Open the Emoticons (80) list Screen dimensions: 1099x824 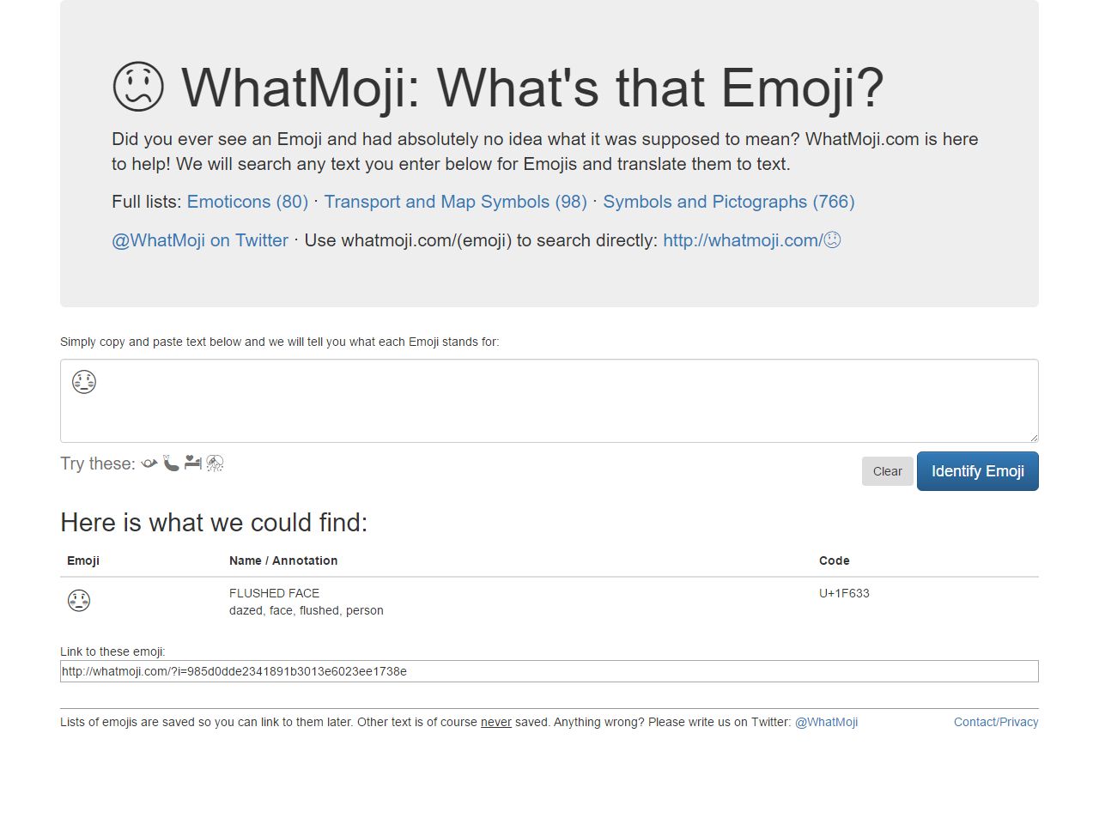coord(247,202)
